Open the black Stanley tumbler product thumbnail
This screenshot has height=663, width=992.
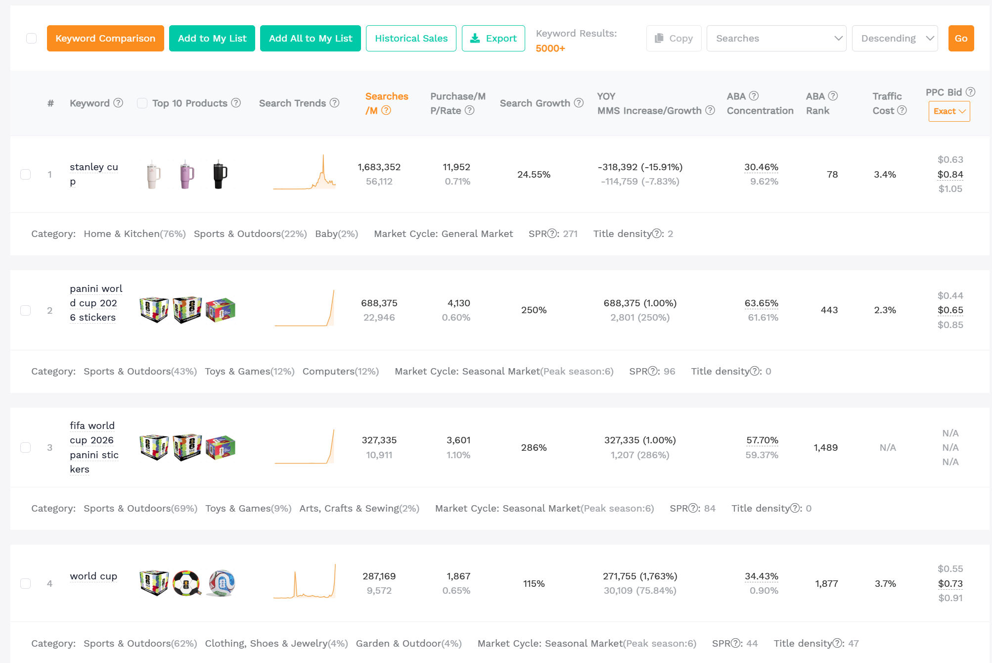(220, 174)
